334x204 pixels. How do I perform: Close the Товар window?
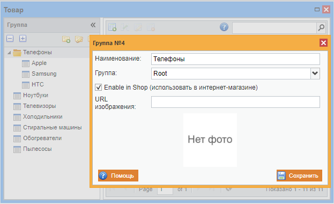326,10
